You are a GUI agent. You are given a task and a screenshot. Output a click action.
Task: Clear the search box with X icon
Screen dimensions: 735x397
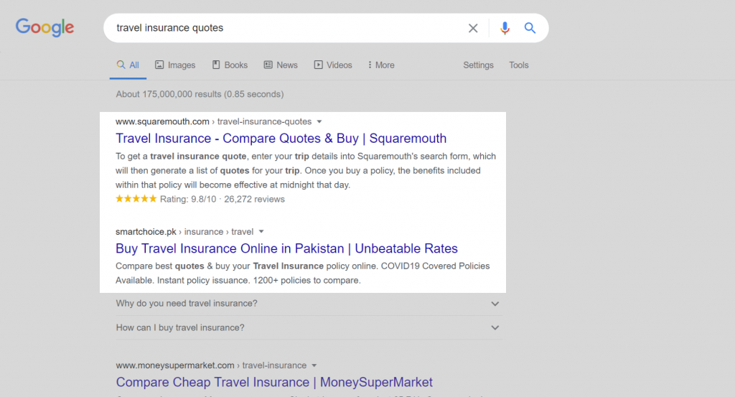[473, 28]
